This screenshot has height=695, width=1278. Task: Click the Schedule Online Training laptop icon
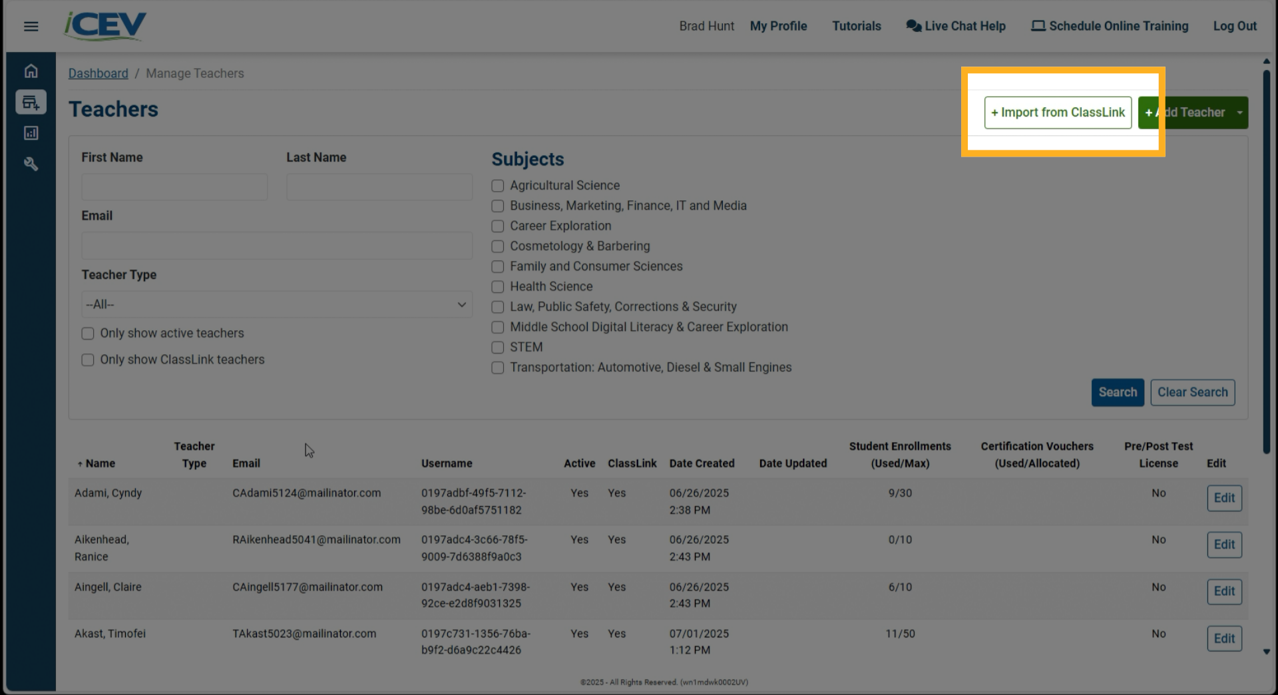1038,25
